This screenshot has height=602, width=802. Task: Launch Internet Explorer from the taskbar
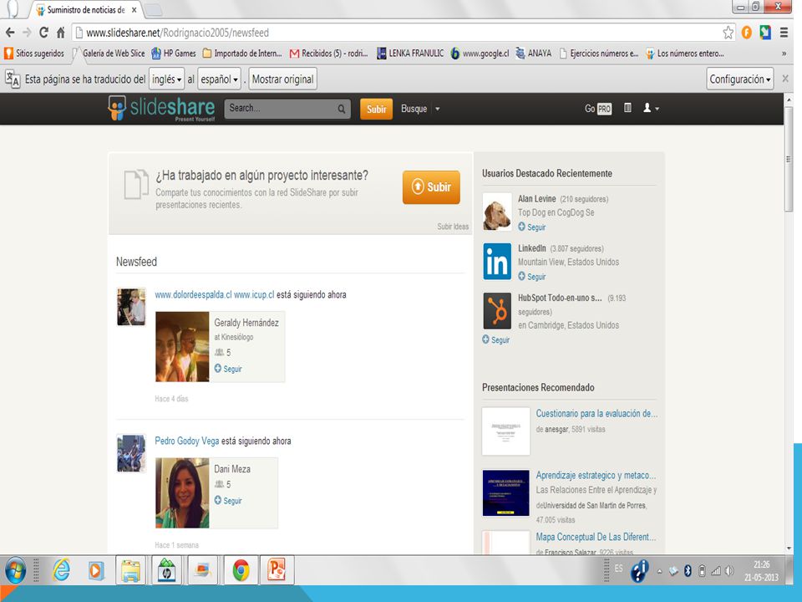62,570
